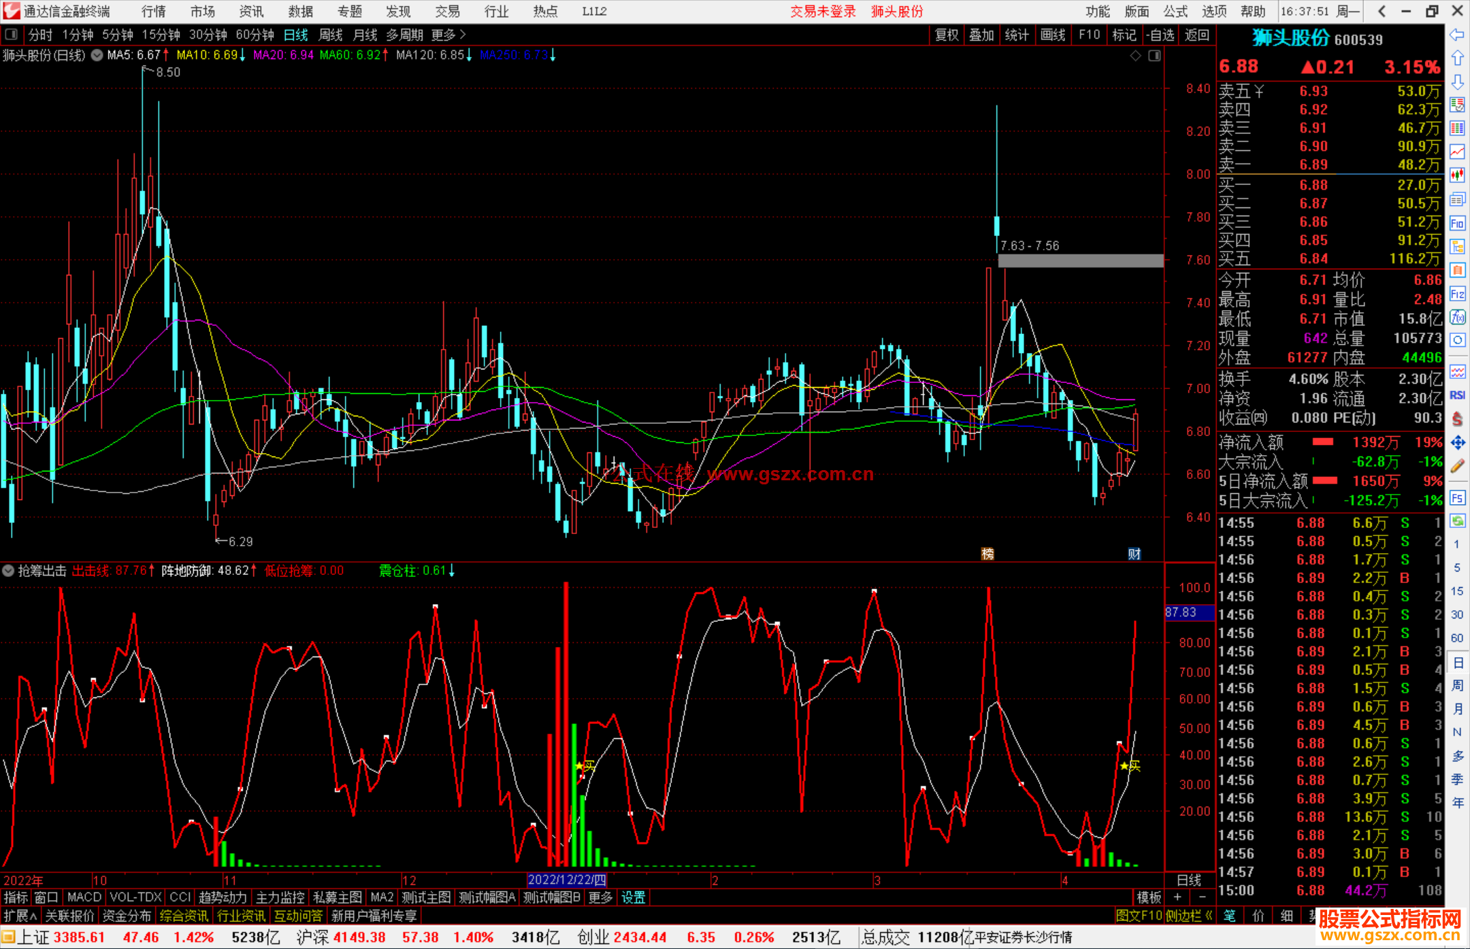The height and width of the screenshot is (949, 1470).
Task: Toggle -自选 watchlist button
Action: click(x=1160, y=35)
